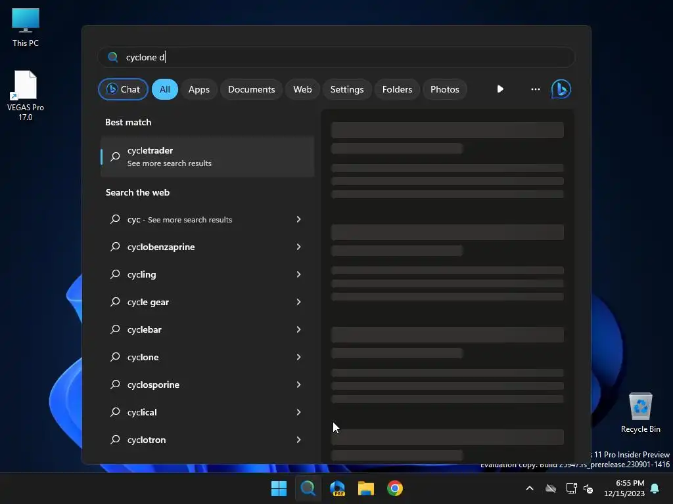673x504 pixels.
Task: Click the magnifier icon beside cyclobenzaprine
Action: click(x=115, y=247)
